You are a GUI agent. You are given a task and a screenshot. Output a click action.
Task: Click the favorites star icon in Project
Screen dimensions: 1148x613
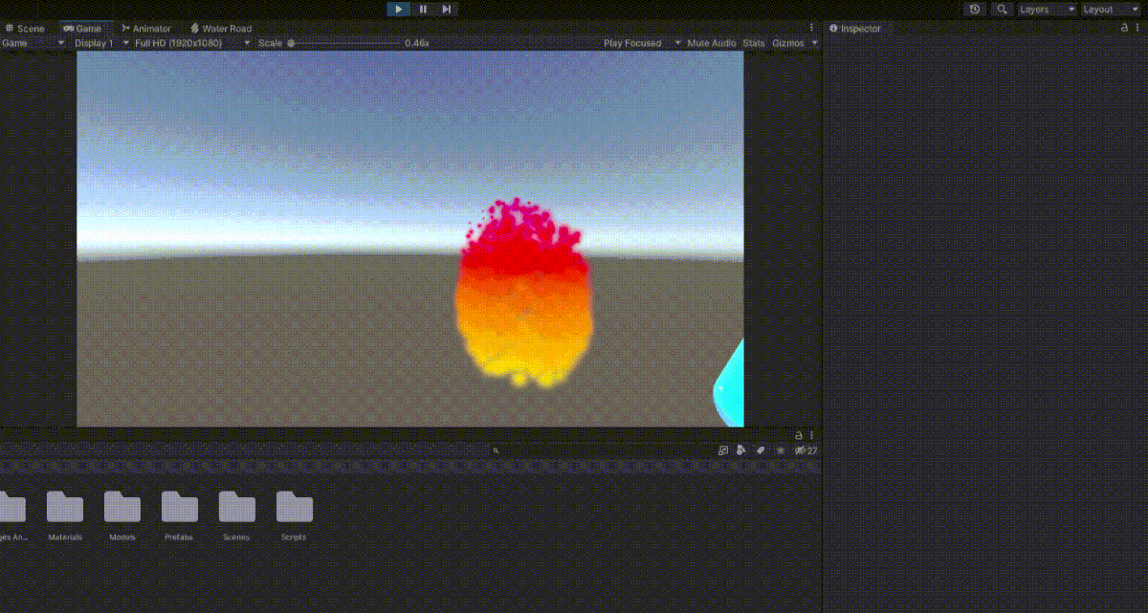[x=780, y=450]
